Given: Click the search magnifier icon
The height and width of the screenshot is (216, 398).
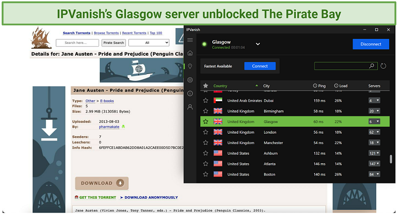Looking at the screenshot, I should click(372, 66).
